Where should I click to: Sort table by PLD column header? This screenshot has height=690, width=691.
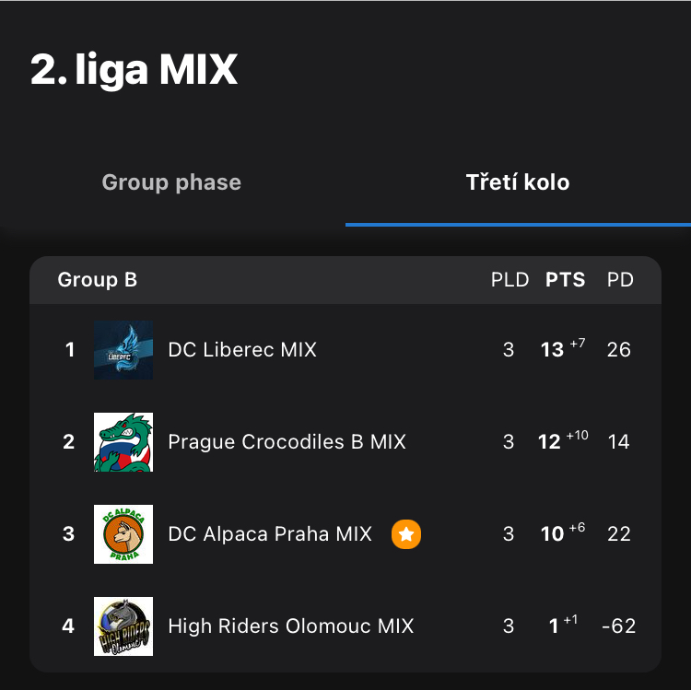509,280
